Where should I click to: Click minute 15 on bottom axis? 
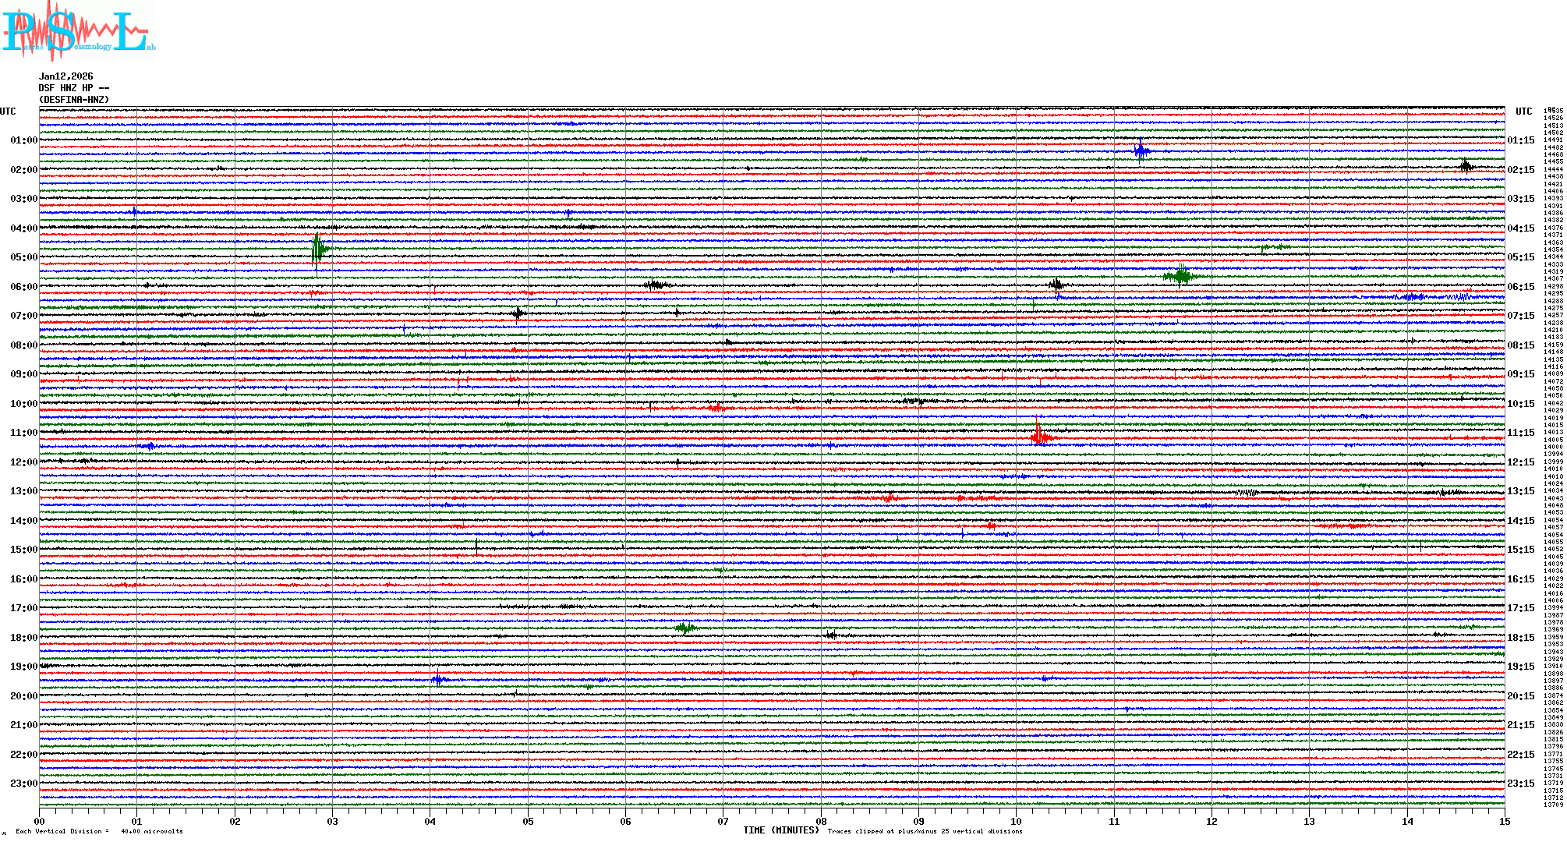[1504, 822]
